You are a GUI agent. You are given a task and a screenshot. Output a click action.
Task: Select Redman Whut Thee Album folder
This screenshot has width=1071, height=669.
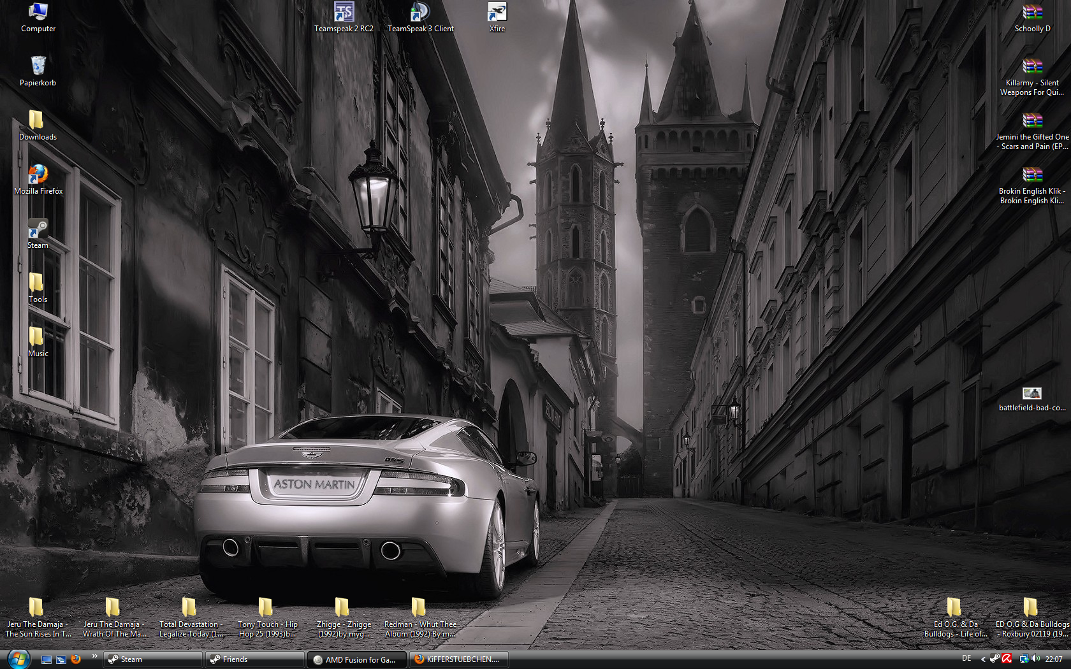(x=420, y=618)
